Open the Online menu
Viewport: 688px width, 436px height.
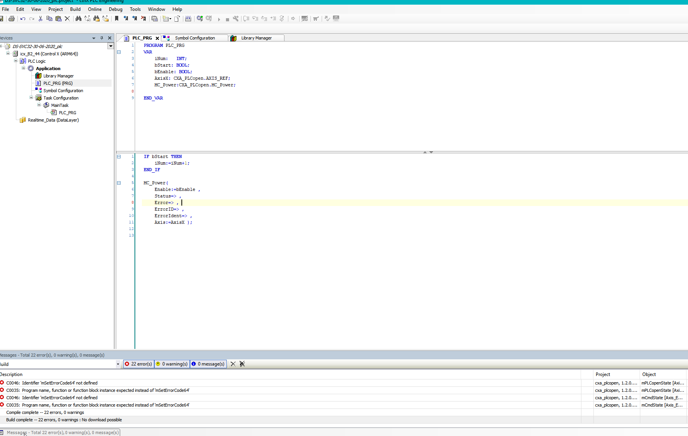coord(95,9)
